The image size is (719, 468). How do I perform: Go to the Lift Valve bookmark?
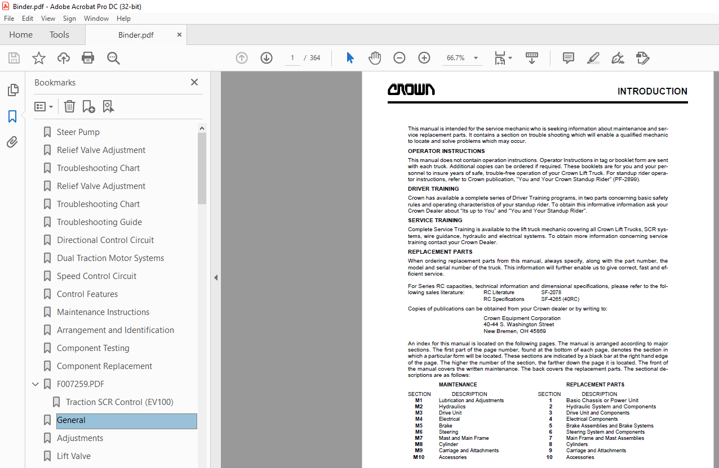(74, 456)
